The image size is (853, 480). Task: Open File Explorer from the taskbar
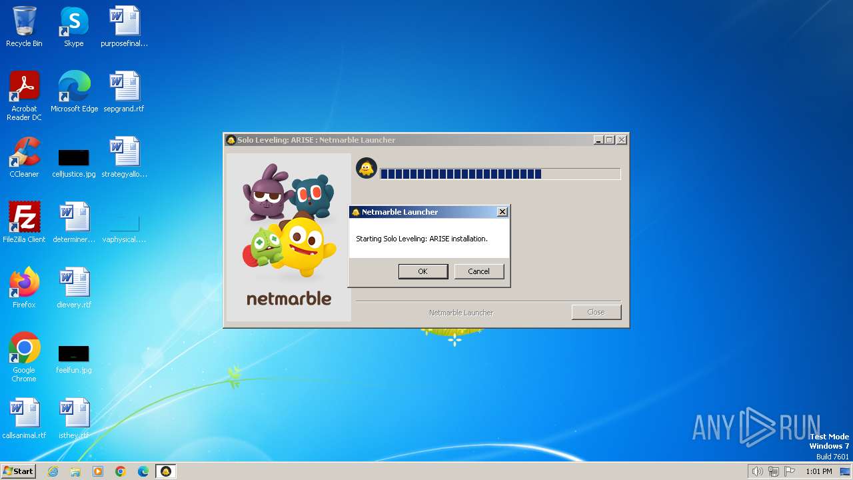point(75,471)
